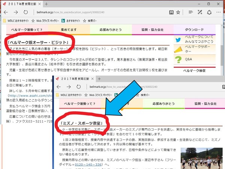Open the Hub in upper browser window
Screen dimensions: 225x169
point(191,12)
